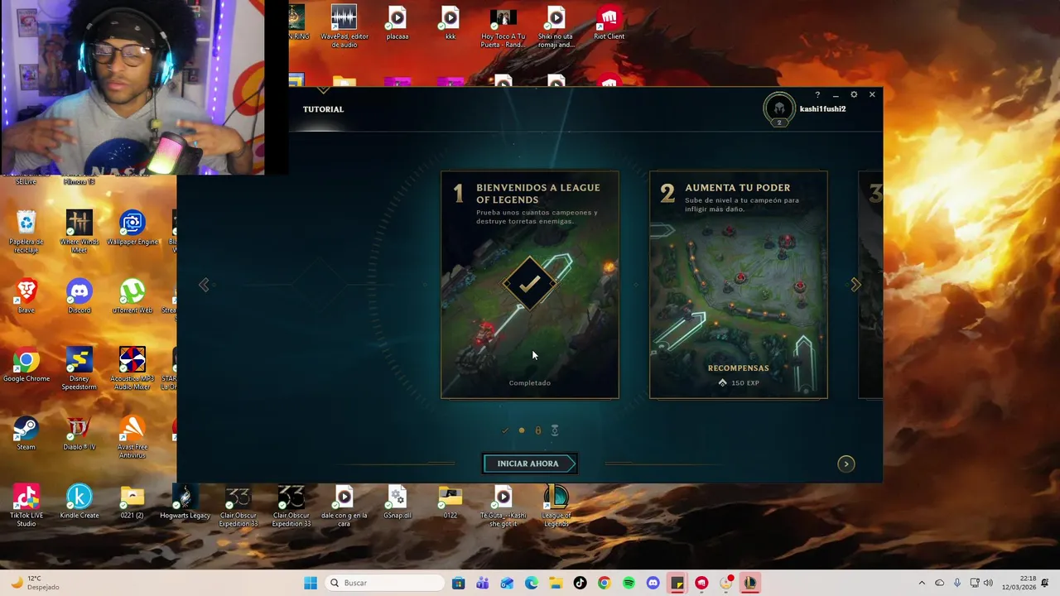Go to next tutorial with right arrow
This screenshot has height=596, width=1060.
(x=855, y=285)
